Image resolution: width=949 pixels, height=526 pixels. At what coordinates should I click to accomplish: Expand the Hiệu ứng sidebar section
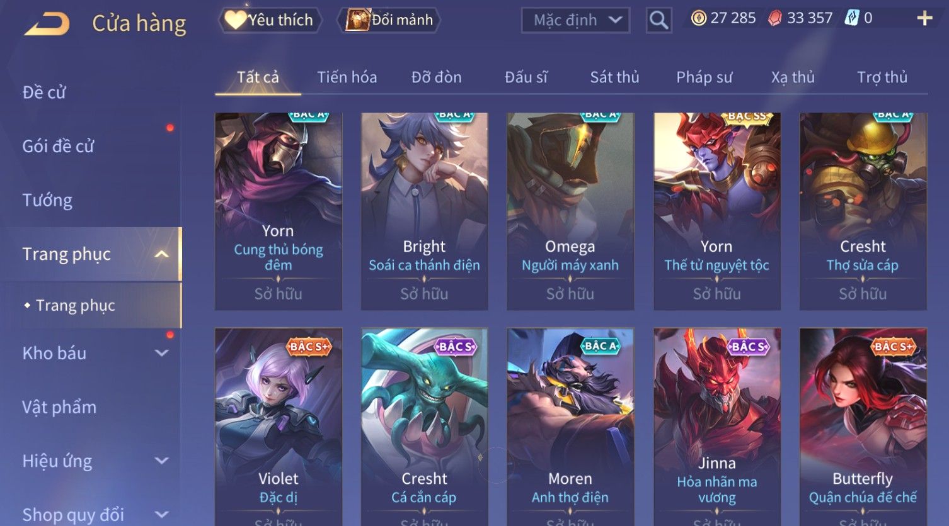coord(162,461)
